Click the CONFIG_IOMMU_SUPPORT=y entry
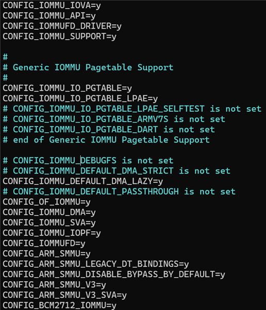The image size is (266, 310). (59, 37)
